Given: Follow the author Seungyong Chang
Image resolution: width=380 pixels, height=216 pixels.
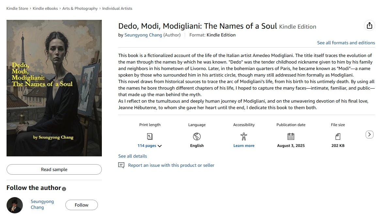Looking at the screenshot, I should point(81,205).
